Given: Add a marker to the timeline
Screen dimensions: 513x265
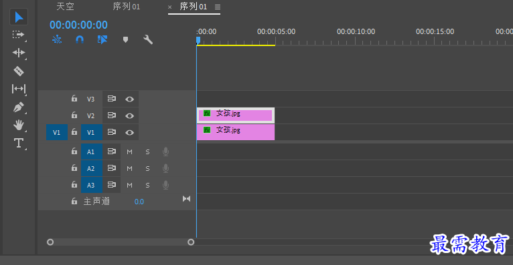Looking at the screenshot, I should point(125,40).
